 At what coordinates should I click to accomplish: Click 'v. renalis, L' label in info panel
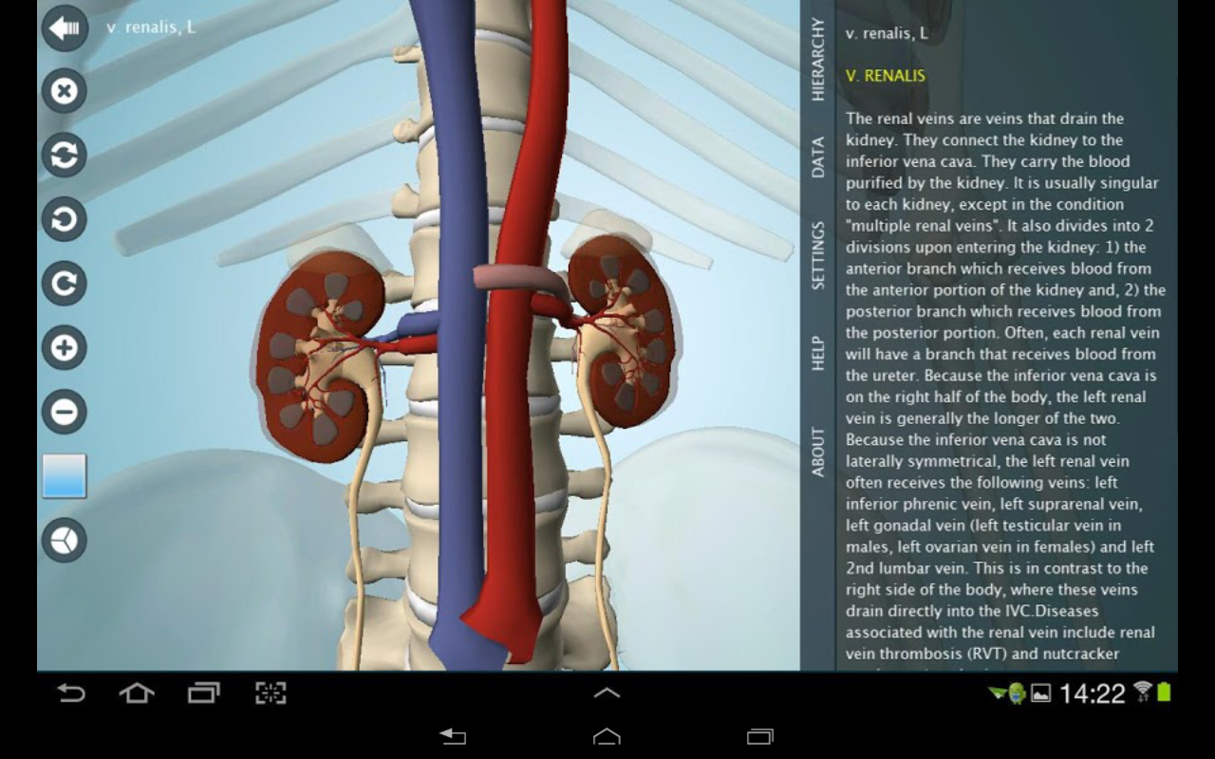point(887,33)
